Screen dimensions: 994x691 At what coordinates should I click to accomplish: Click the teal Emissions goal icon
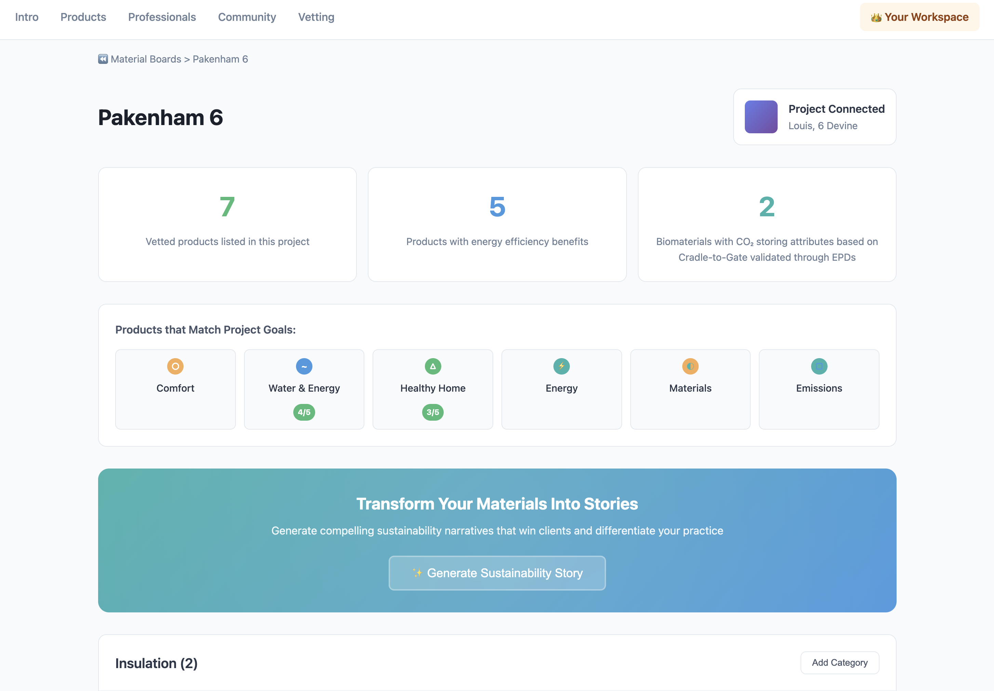819,366
